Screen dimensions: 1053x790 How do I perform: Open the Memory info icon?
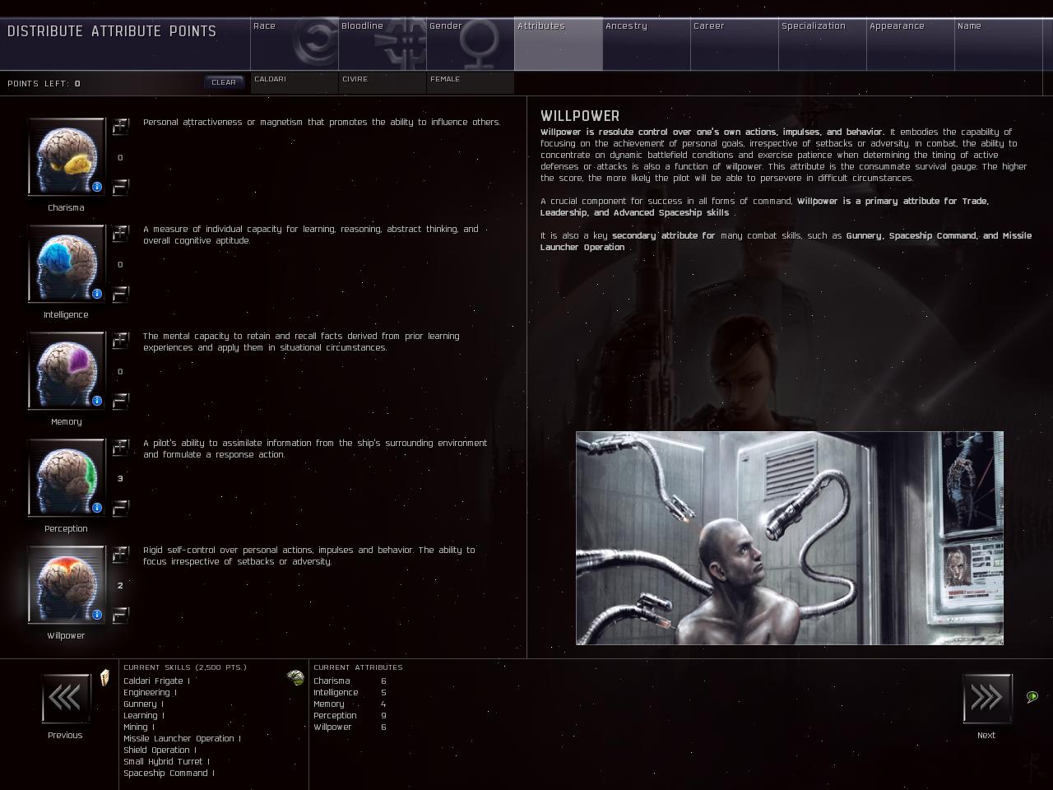pyautogui.click(x=97, y=401)
